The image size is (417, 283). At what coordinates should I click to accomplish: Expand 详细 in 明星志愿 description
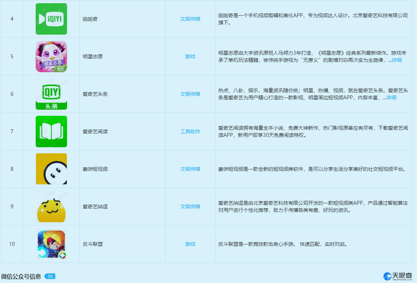point(397,60)
